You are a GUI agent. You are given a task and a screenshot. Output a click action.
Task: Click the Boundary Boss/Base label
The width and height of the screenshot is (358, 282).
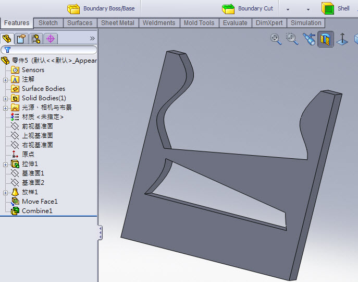109,8
